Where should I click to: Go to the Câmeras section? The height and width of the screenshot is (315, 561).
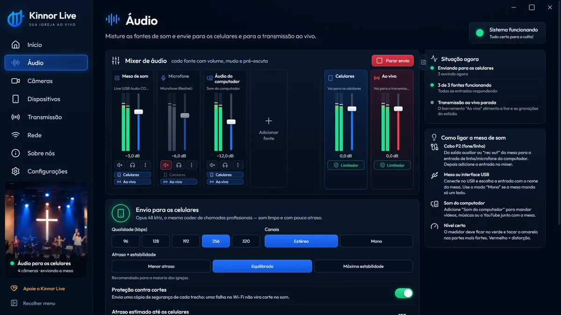46,81
